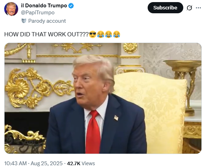The image size is (207, 168).
Task: Click the blue verified checkmark badge
Action: click(71, 6)
